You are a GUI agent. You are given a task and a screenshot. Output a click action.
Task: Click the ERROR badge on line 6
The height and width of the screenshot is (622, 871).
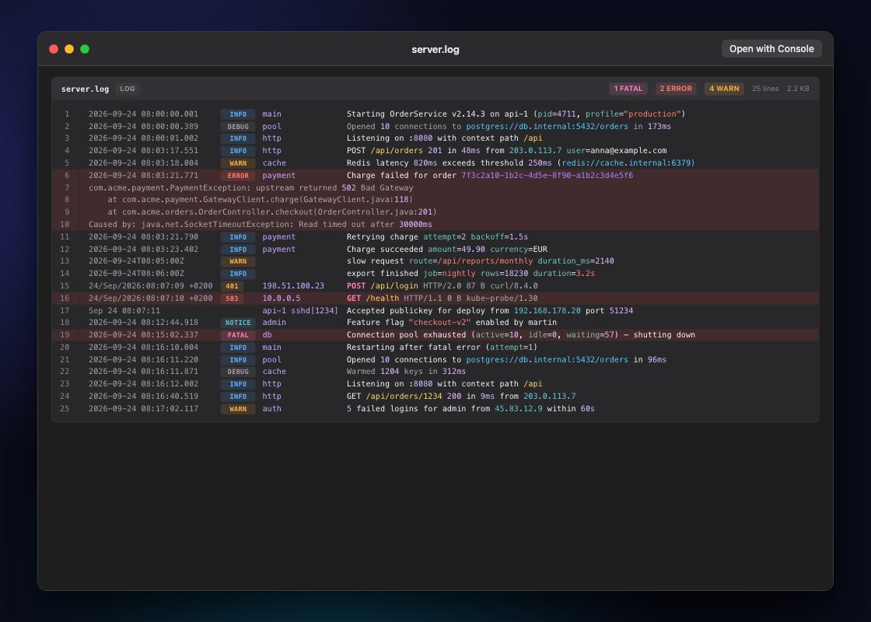point(238,176)
